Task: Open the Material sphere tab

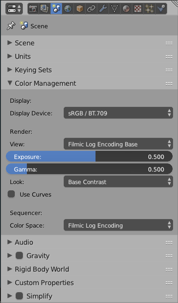Action: pos(126,9)
